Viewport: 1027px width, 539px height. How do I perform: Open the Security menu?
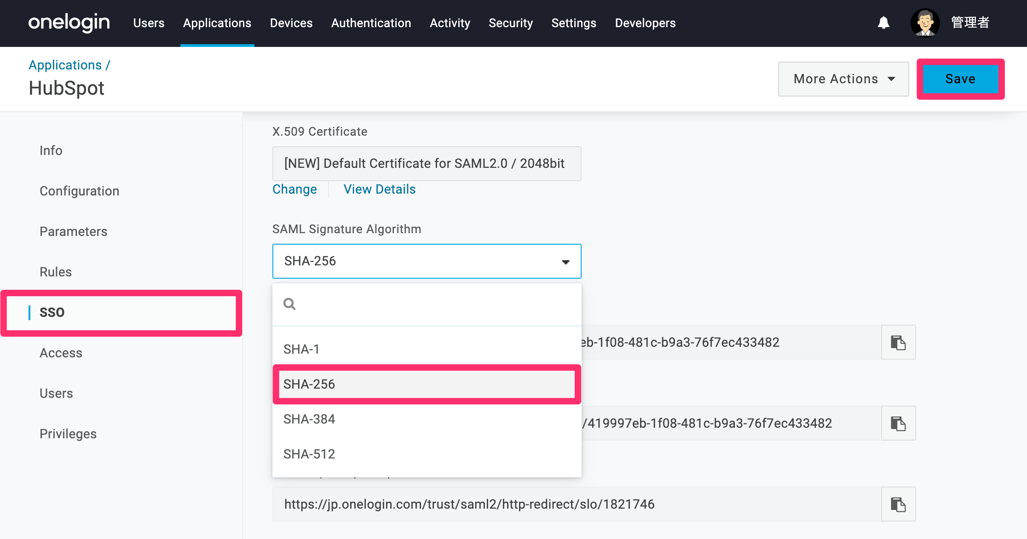tap(511, 23)
